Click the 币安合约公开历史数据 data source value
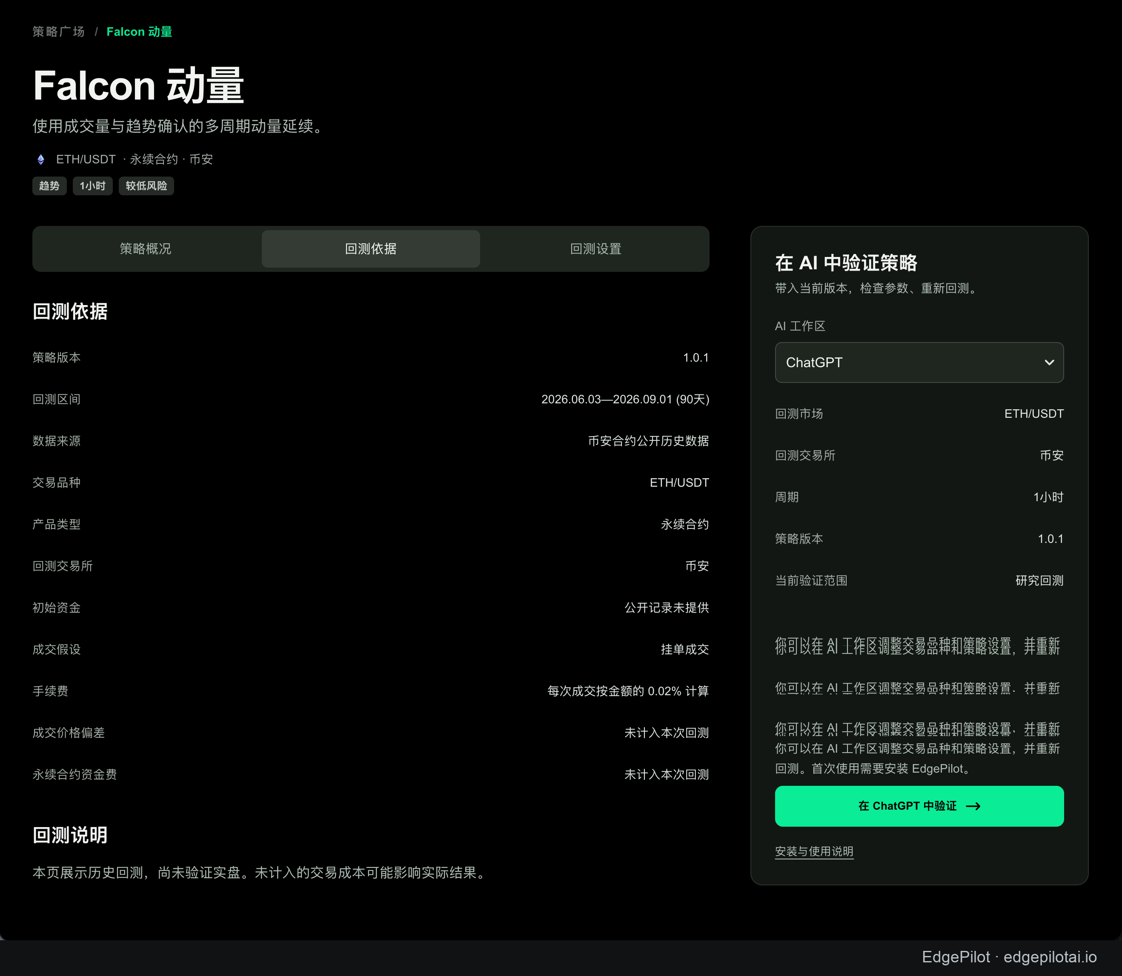This screenshot has width=1122, height=976. coord(648,441)
